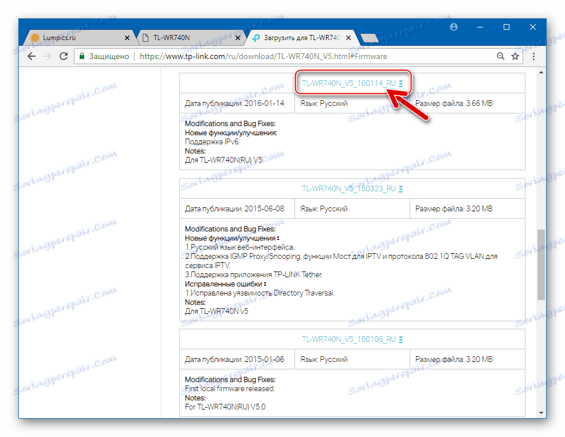Click the line 3.Поддержка приложения TP-LINK Tether.

click(x=254, y=274)
